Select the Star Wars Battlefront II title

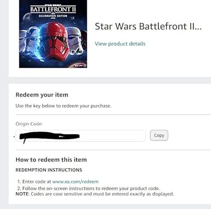click(148, 26)
